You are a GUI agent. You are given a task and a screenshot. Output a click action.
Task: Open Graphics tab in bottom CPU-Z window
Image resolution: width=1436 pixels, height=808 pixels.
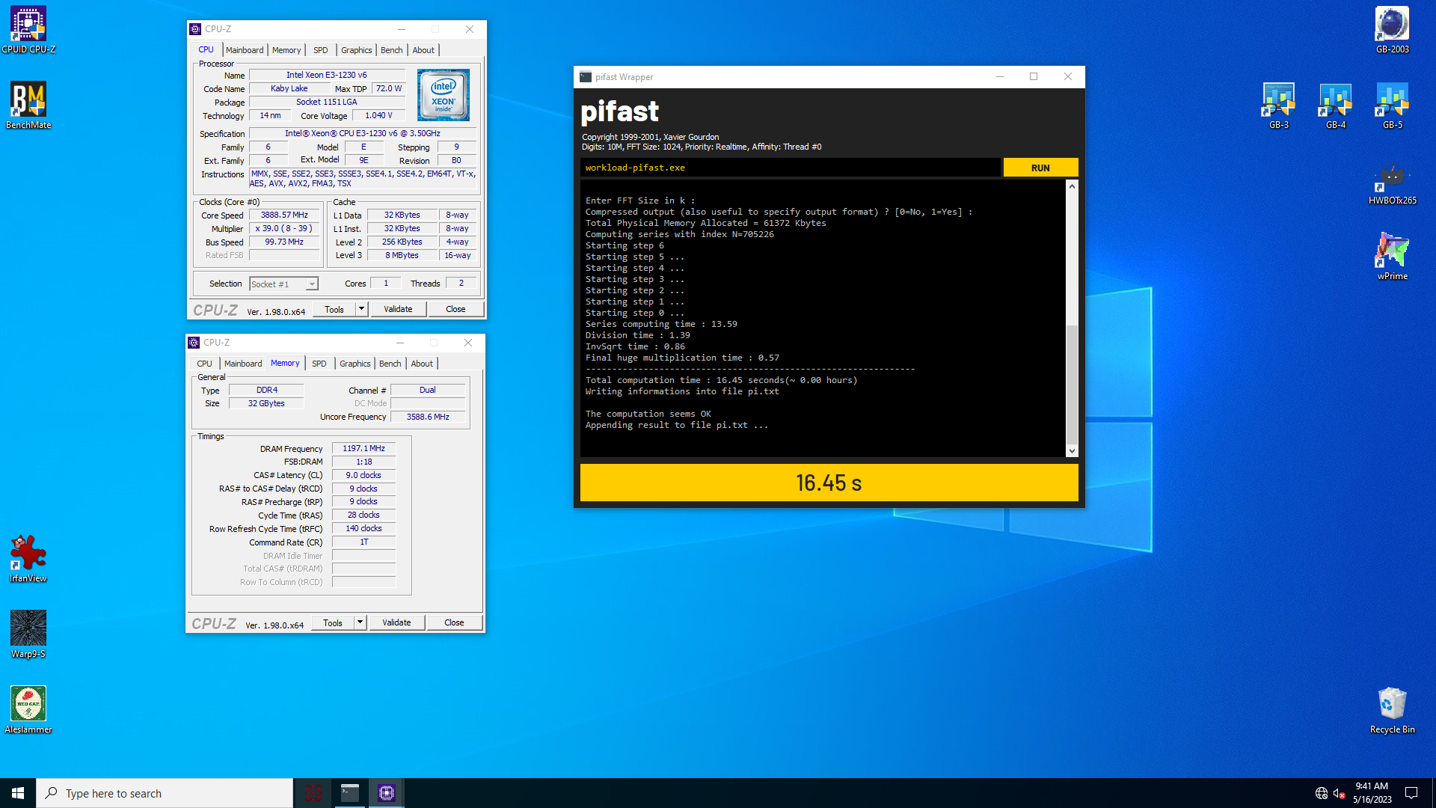(355, 364)
